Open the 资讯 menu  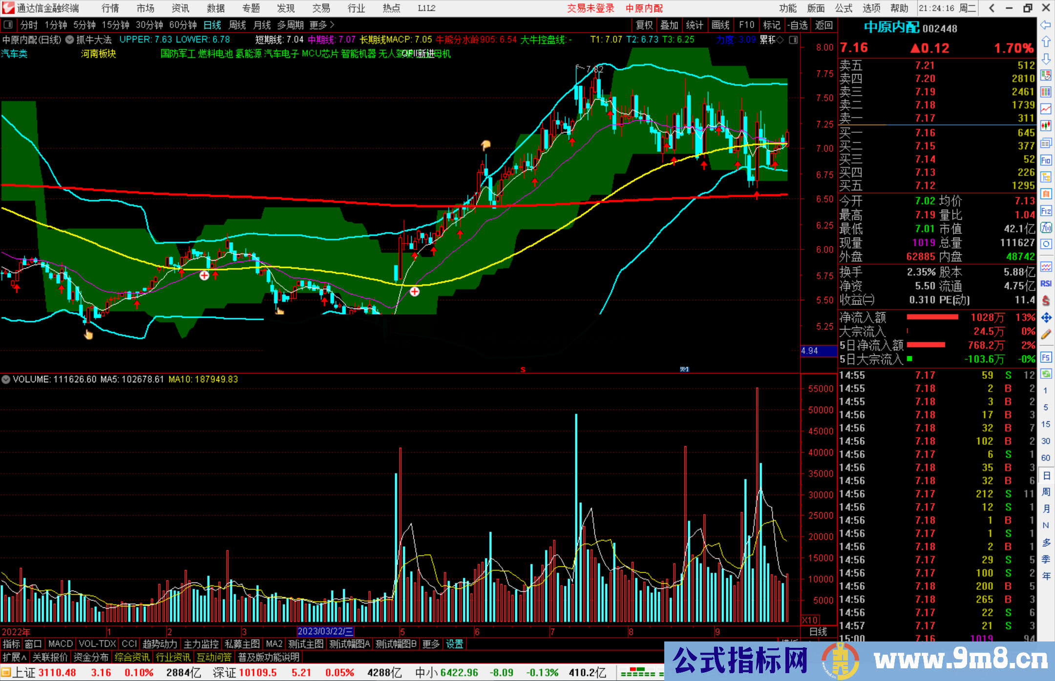click(180, 8)
